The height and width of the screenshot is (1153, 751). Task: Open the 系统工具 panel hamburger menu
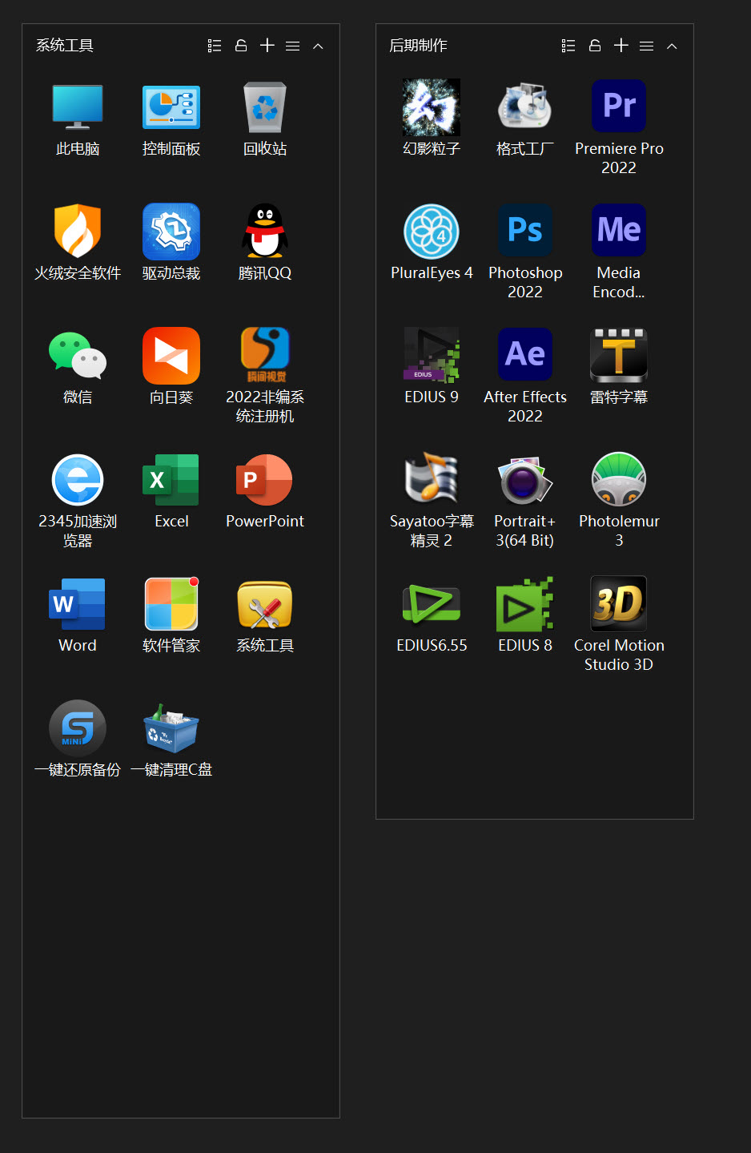click(x=293, y=46)
